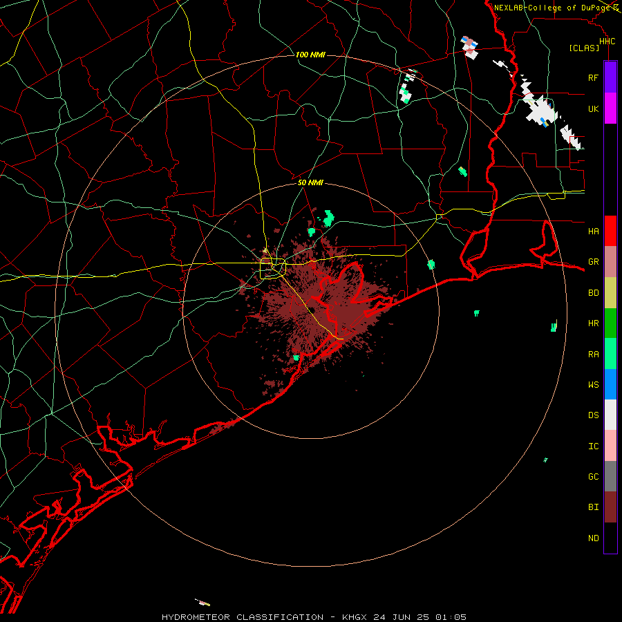Click the "HA" legend label text

coord(594,231)
